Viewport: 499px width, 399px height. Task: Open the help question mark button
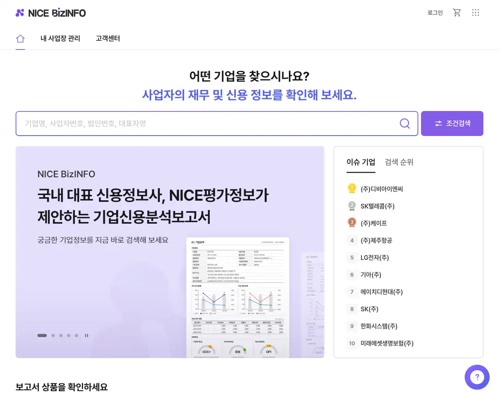pos(477,377)
